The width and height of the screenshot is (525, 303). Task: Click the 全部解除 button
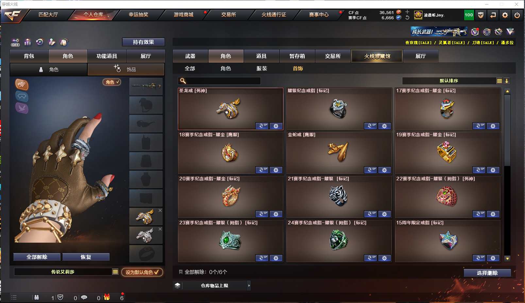coord(37,257)
